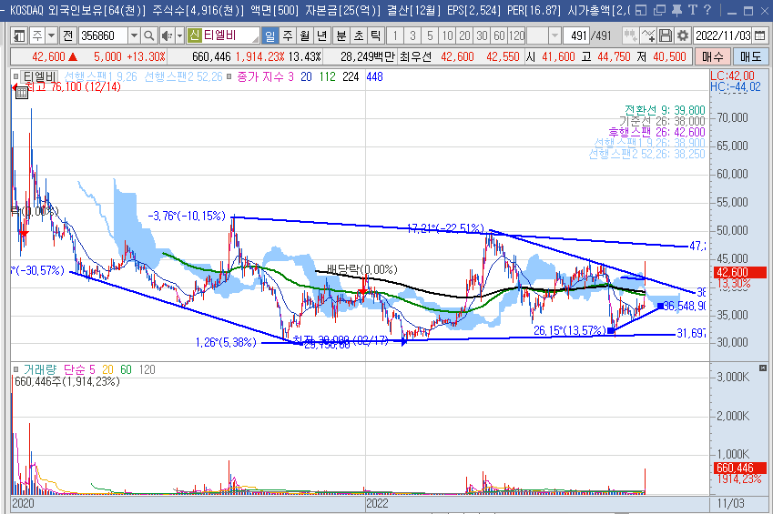773x514 pixels.
Task: Toggle the left side panel icon
Action: point(19,35)
